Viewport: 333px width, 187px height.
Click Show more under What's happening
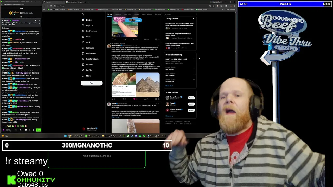pyautogui.click(x=169, y=86)
